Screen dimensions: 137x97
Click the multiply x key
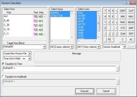point(116,22)
